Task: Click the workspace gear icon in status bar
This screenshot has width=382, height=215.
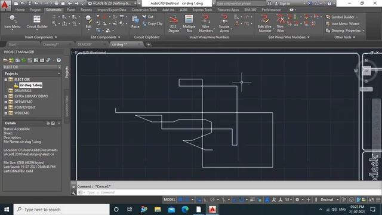Action: click(x=297, y=199)
